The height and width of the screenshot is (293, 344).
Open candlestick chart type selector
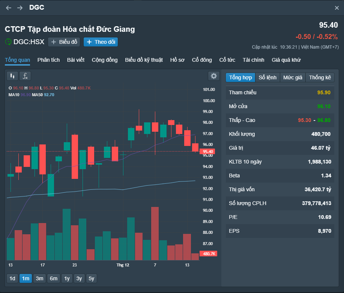pyautogui.click(x=12, y=76)
